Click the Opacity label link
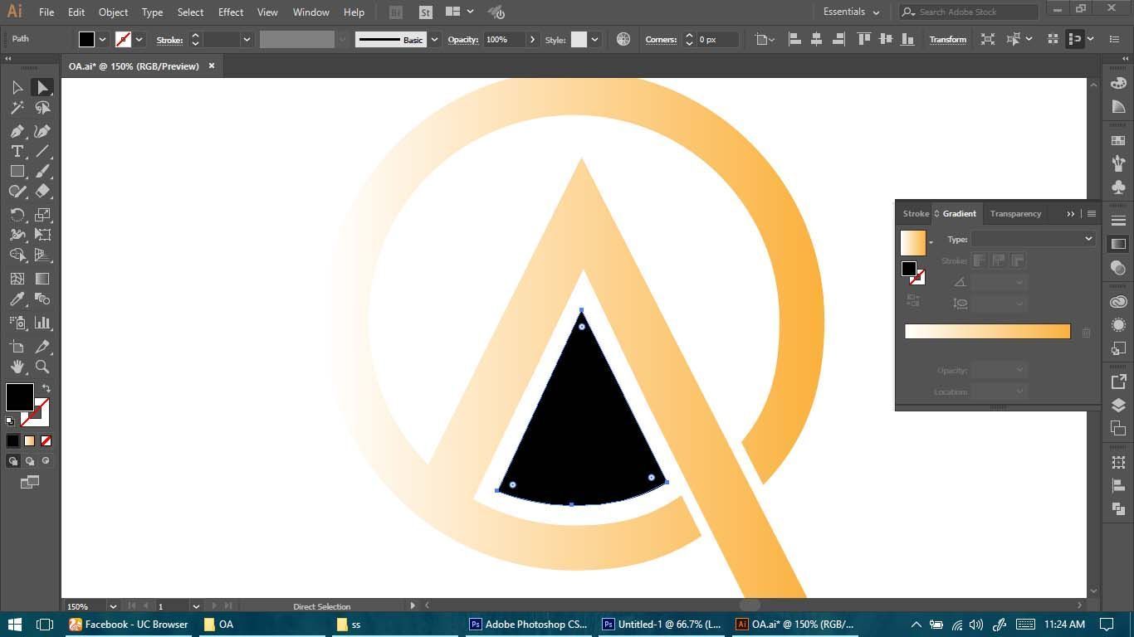The height and width of the screenshot is (637, 1134). (463, 39)
